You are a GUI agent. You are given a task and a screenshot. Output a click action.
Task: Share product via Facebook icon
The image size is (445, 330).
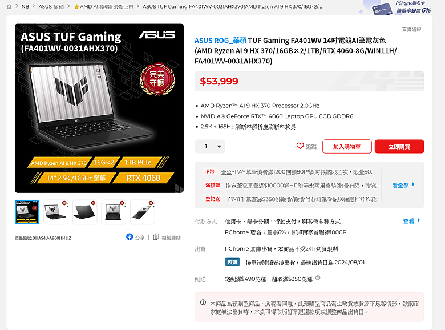click(130, 237)
